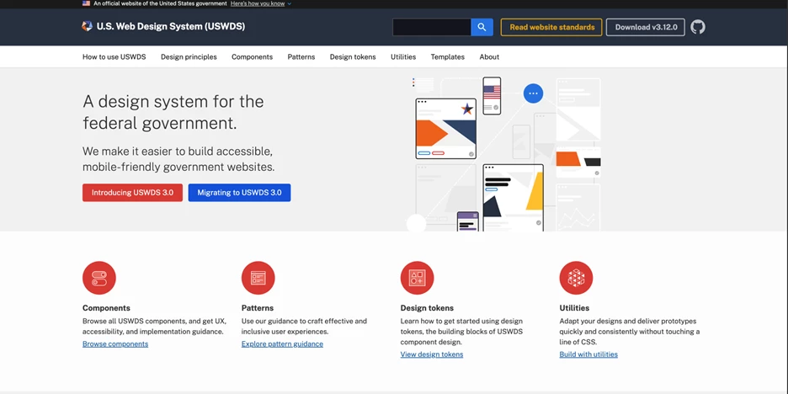Click the USWDS logo icon
This screenshot has height=394, width=788.
pos(87,27)
